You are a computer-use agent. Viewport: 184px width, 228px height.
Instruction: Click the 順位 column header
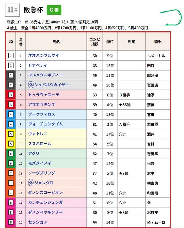tap(110, 42)
